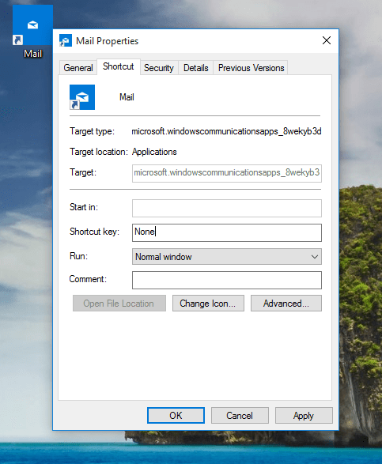Click the Mail name label in dialog
The width and height of the screenshot is (382, 464).
click(127, 97)
